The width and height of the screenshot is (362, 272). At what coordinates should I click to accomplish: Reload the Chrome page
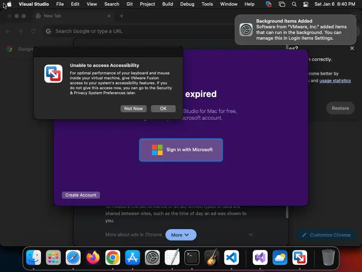click(33, 31)
